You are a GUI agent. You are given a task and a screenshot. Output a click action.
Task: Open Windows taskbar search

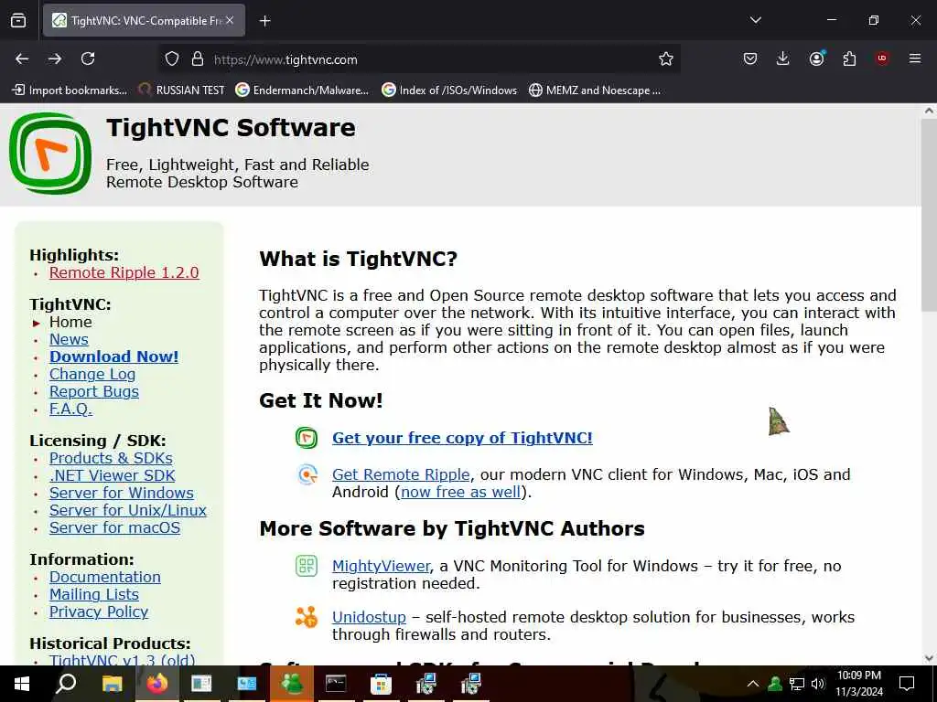tap(65, 684)
